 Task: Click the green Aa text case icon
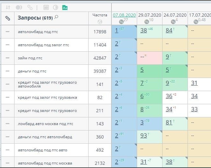[65, 7]
